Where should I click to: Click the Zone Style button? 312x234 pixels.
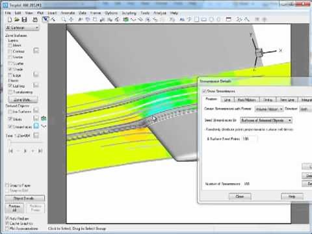click(x=23, y=99)
